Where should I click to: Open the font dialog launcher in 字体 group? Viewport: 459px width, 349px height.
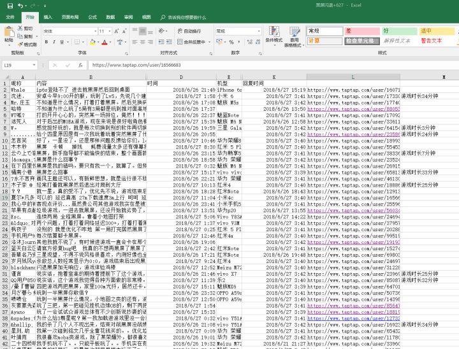(x=126, y=53)
